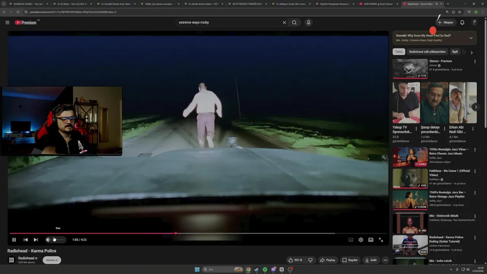Open the Radiohead channel name link
The height and width of the screenshot is (274, 487).
(x=26, y=258)
